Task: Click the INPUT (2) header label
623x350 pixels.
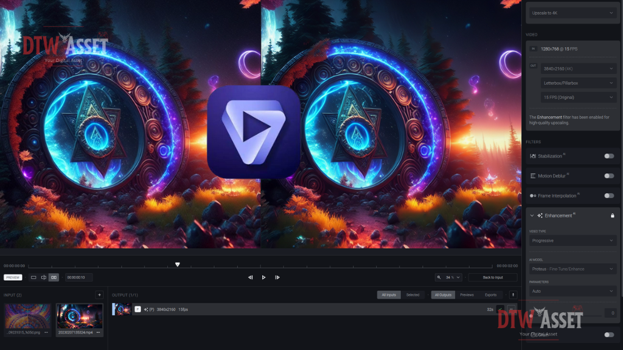Action: (13, 295)
